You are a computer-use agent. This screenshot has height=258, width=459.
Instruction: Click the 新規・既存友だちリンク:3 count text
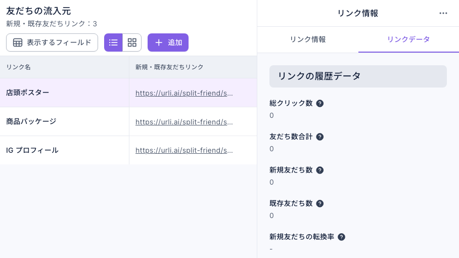point(52,24)
